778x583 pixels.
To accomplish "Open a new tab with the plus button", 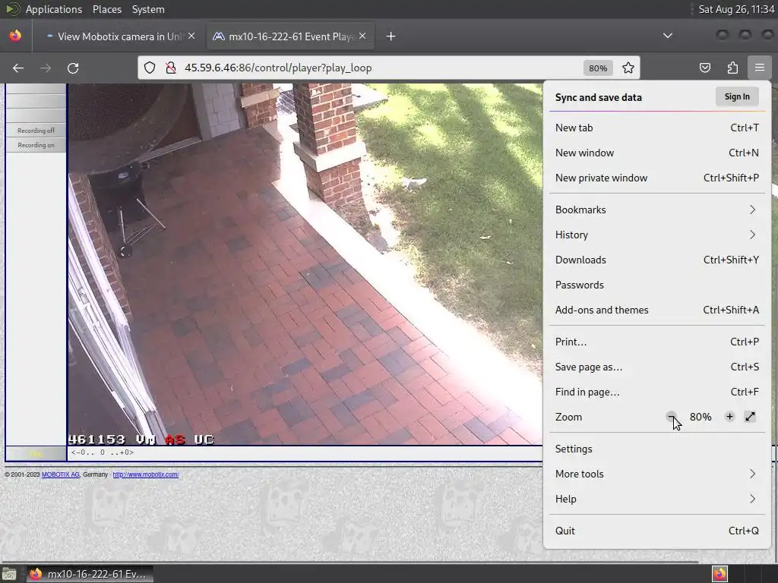I will 391,36.
